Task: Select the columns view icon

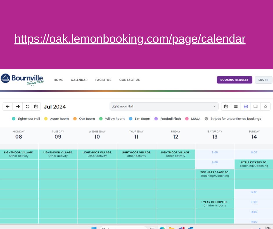Action: click(256, 106)
